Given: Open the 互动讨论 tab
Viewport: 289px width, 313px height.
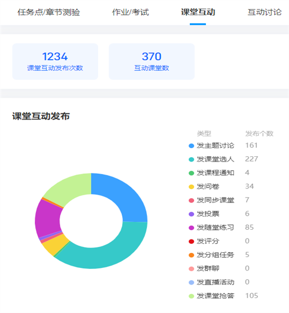Looking at the screenshot, I should pyautogui.click(x=264, y=12).
